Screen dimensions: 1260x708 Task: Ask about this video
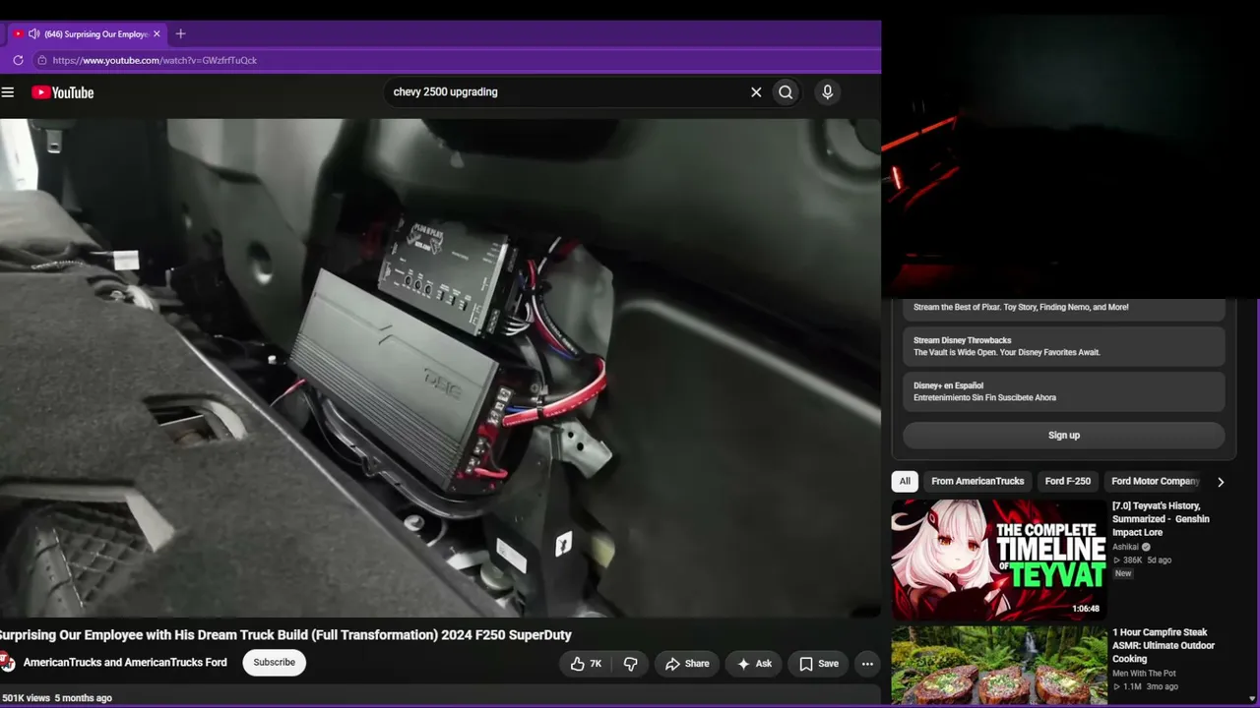pos(754,664)
